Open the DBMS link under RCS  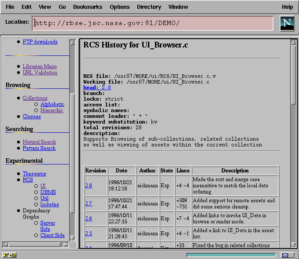[x=48, y=192]
